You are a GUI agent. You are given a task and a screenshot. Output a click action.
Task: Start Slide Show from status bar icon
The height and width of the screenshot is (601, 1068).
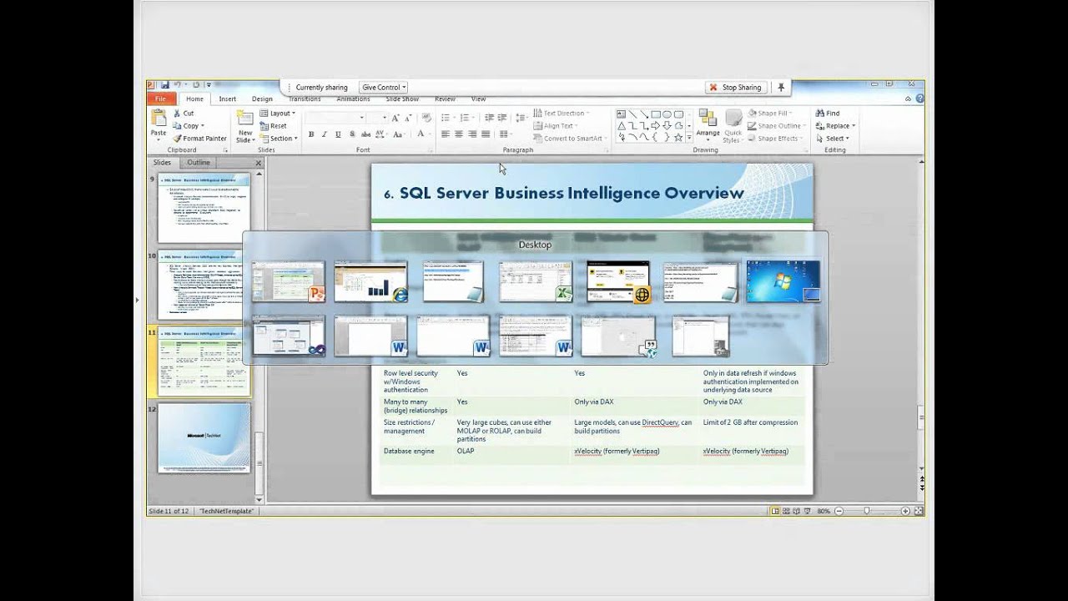point(807,511)
